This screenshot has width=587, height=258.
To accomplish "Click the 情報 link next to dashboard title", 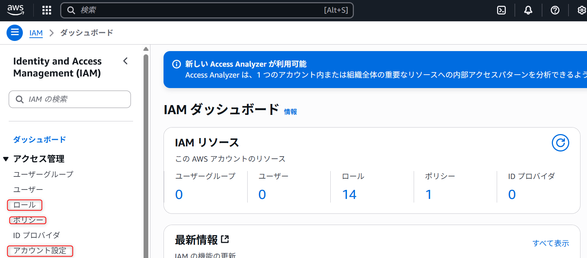I will 290,112.
